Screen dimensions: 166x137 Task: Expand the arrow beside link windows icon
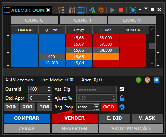[140, 10]
